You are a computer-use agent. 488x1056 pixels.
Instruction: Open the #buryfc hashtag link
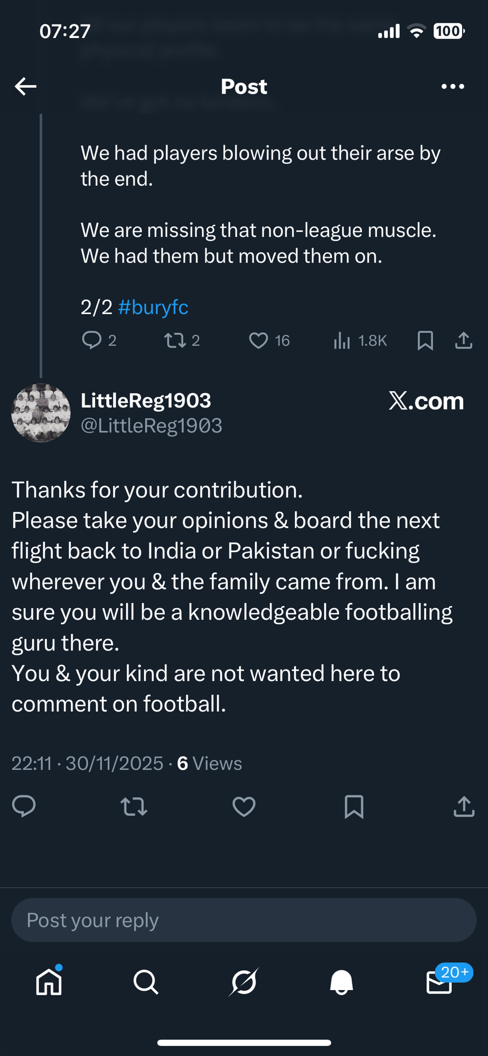point(153,307)
